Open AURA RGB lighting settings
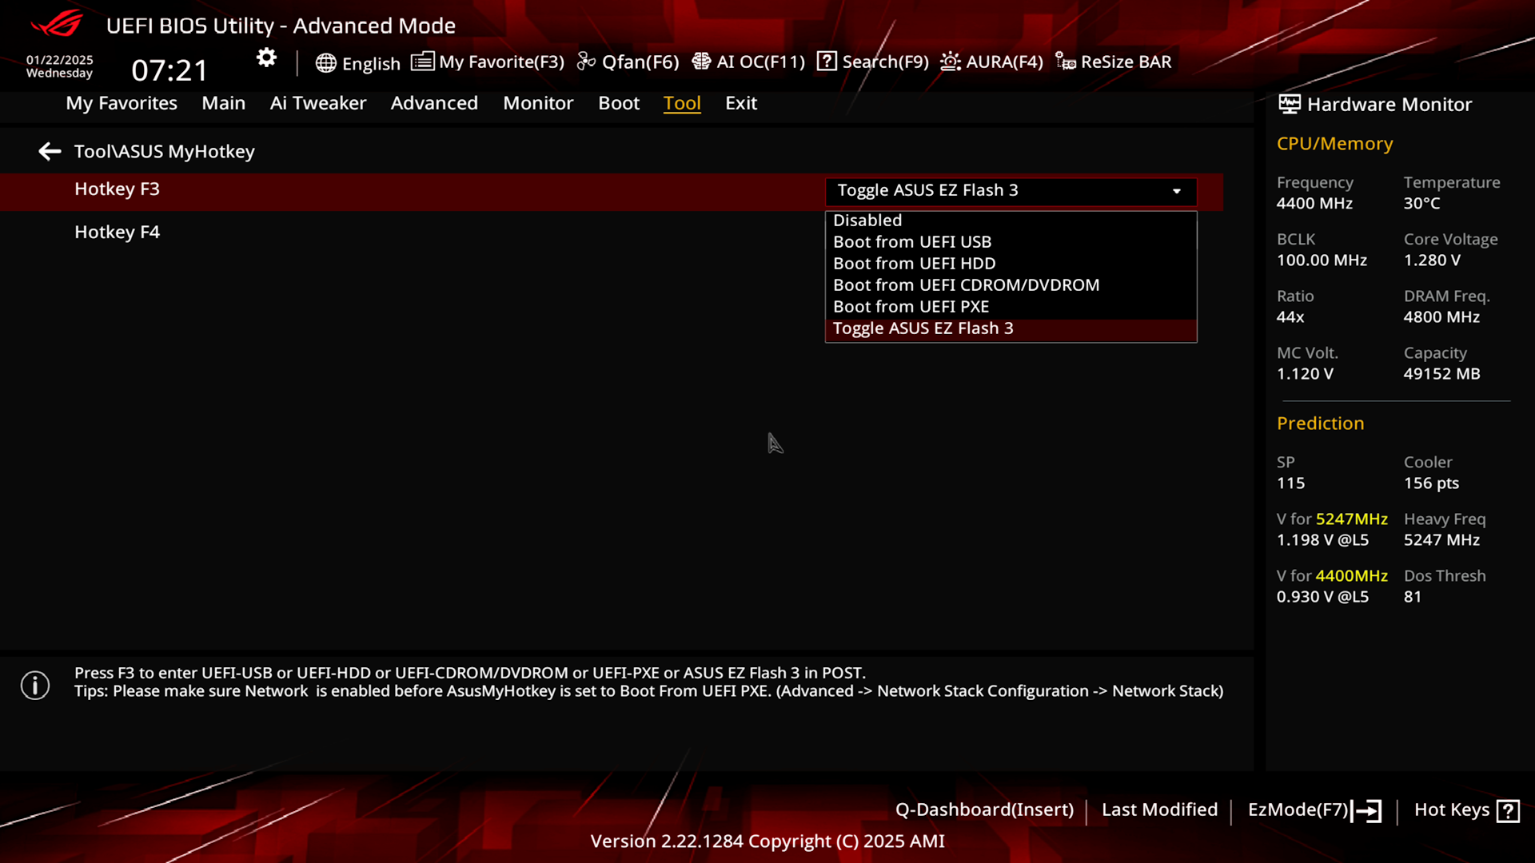Image resolution: width=1535 pixels, height=863 pixels. (991, 61)
